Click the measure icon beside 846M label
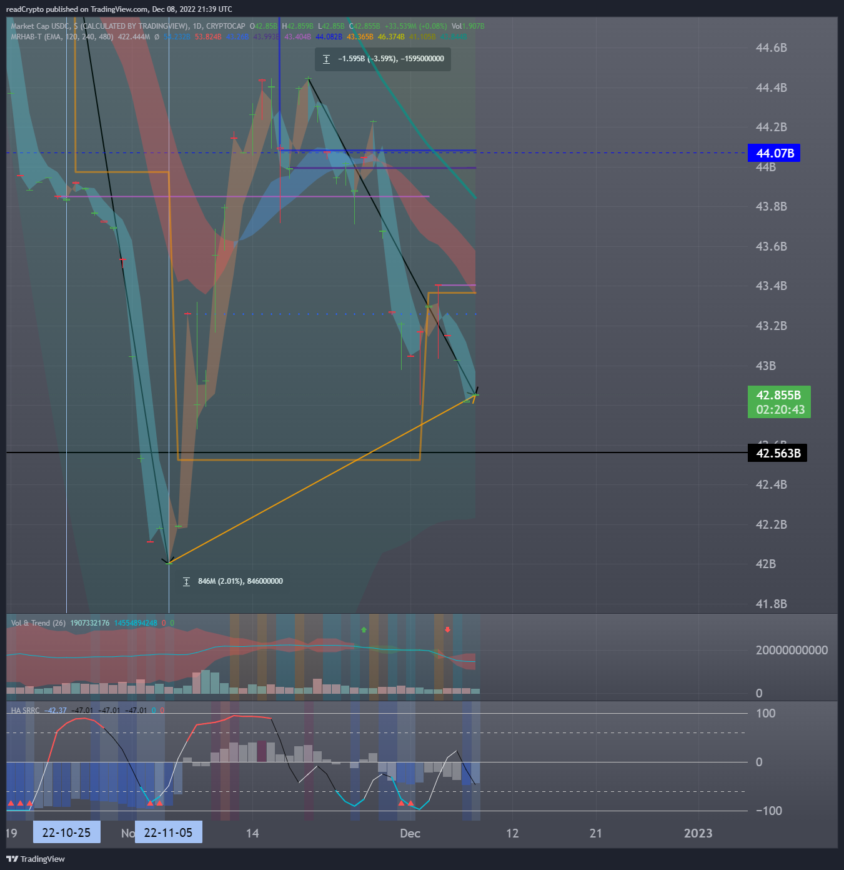The width and height of the screenshot is (844, 870). (x=186, y=582)
